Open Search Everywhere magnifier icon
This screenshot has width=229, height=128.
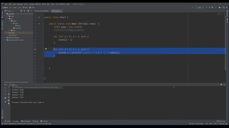(x=227, y=7)
